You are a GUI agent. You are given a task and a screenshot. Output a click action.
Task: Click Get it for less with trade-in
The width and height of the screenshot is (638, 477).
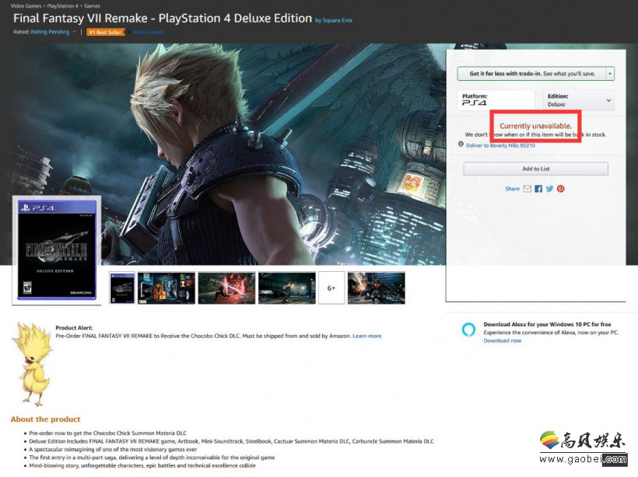coord(532,74)
